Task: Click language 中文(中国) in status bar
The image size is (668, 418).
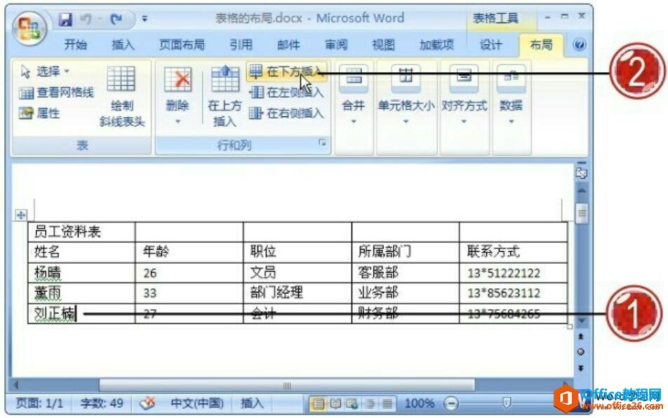Action: [x=197, y=403]
